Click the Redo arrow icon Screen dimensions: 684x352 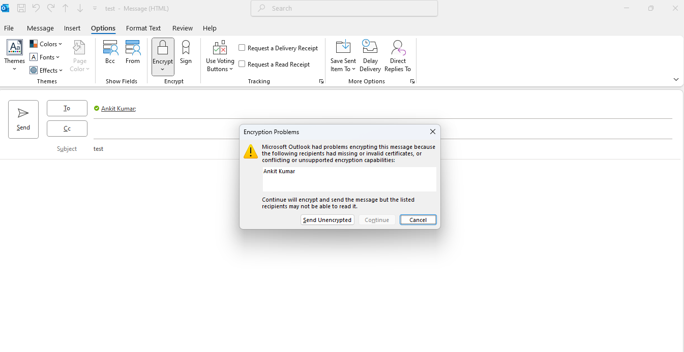point(51,8)
